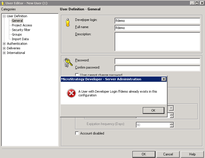The width and height of the screenshot is (205, 158).
Task: Select the Deliveries tree label
Action: click(14, 48)
